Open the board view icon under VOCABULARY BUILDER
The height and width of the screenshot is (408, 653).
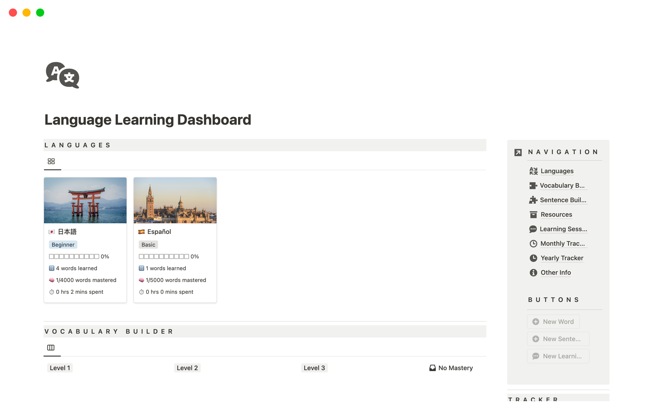(51, 347)
